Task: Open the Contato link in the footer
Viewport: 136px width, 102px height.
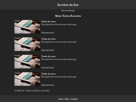Action: (74, 99)
